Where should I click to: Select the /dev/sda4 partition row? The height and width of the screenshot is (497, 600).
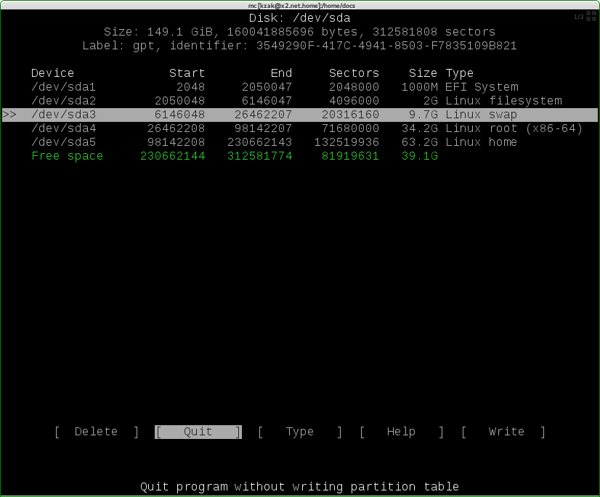300,128
